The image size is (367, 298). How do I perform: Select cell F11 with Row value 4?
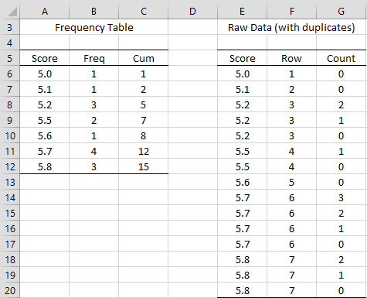coord(291,151)
